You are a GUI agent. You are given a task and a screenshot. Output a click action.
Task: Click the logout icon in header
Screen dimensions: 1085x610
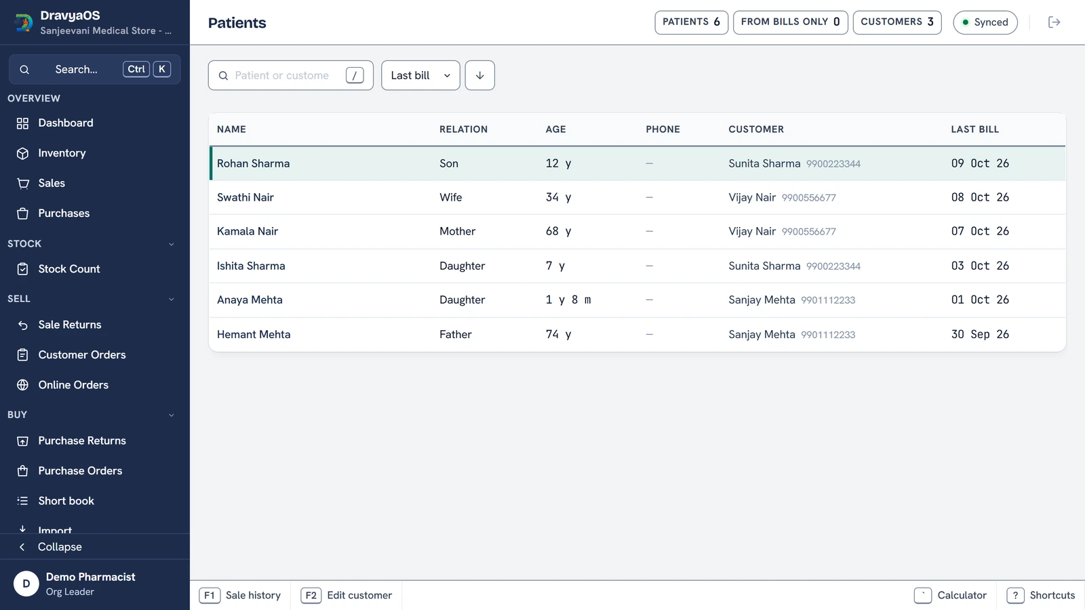1054,22
